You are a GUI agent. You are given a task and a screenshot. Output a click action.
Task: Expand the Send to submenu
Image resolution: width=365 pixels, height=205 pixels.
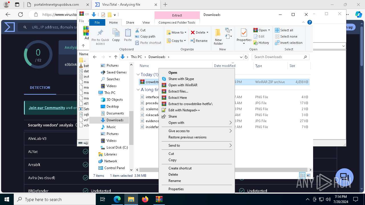pos(196,145)
